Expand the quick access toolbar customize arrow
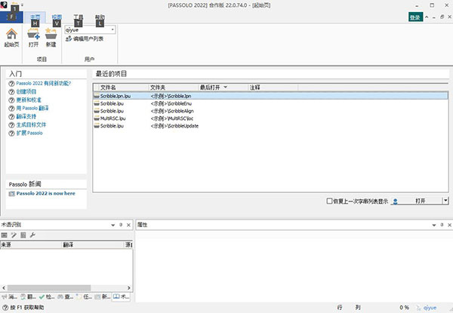453x313 pixels. click(x=22, y=5)
